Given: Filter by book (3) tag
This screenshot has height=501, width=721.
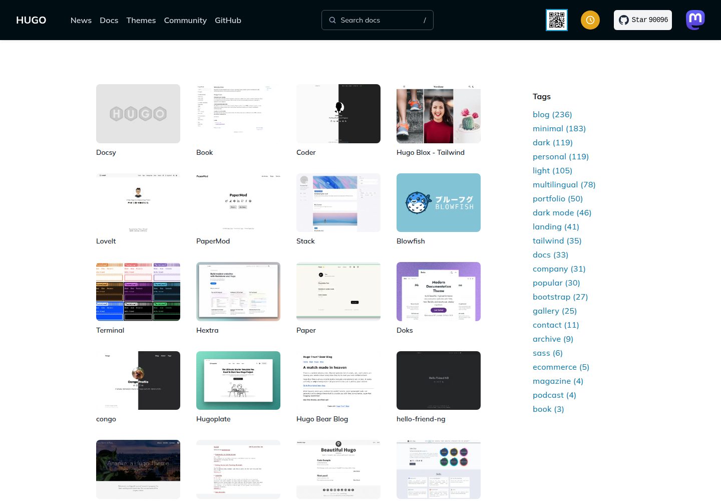Looking at the screenshot, I should click(548, 409).
